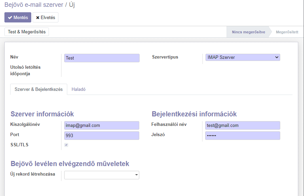Viewport: 304px width, 196px height.
Task: Click the Kiszolgálónév field with imap@gmail.com
Action: 102,126
